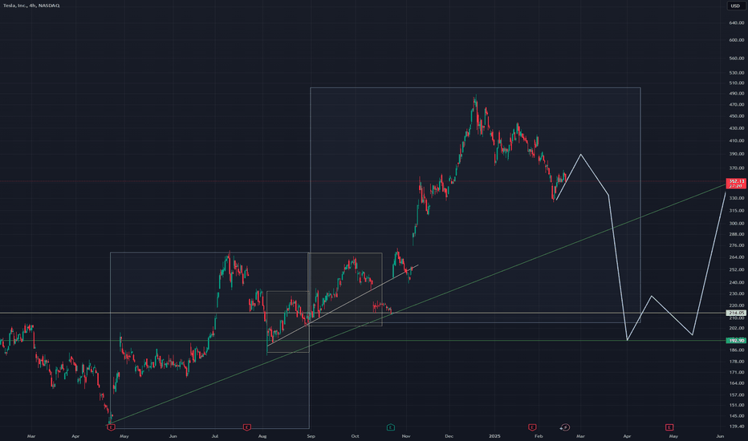Click the 139.40 price axis label
The image size is (748, 441).
737,427
